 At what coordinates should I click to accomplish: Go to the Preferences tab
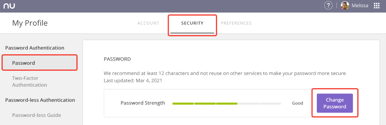click(236, 23)
